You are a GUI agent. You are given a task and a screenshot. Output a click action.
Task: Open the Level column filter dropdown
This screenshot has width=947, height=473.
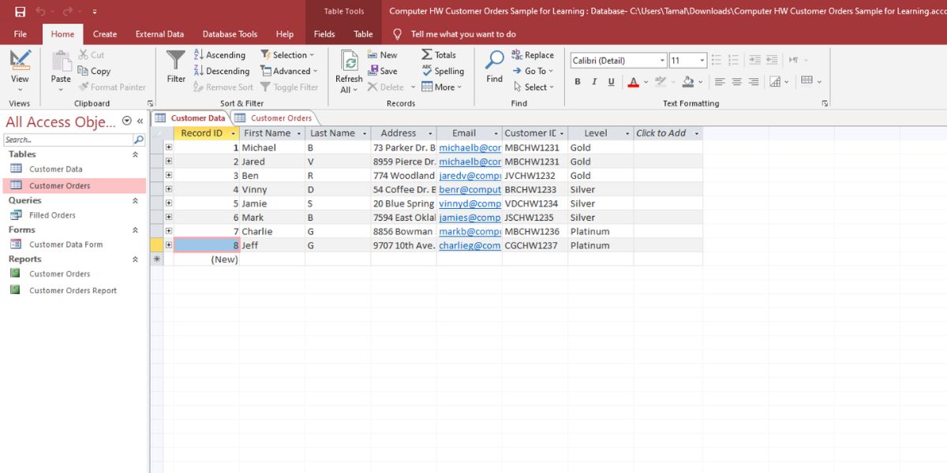[627, 134]
